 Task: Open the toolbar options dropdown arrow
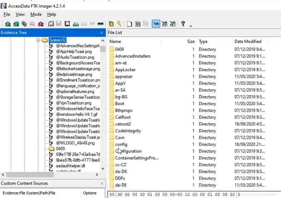point(191,26)
